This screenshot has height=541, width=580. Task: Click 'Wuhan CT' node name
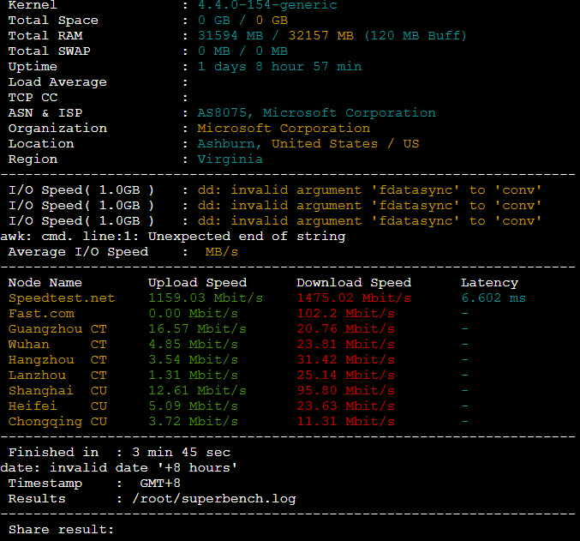click(57, 345)
